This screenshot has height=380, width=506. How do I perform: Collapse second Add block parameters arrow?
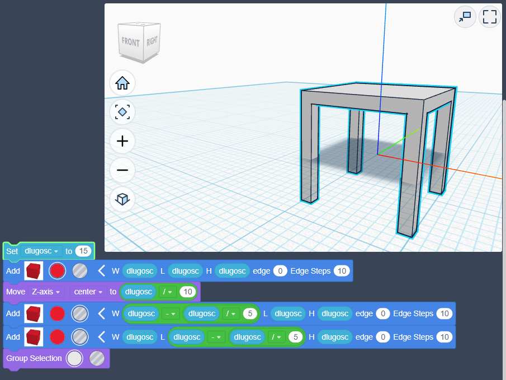pyautogui.click(x=101, y=313)
